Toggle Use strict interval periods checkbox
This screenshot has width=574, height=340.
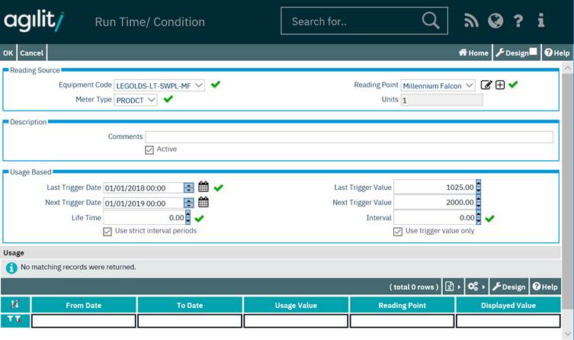pyautogui.click(x=107, y=231)
